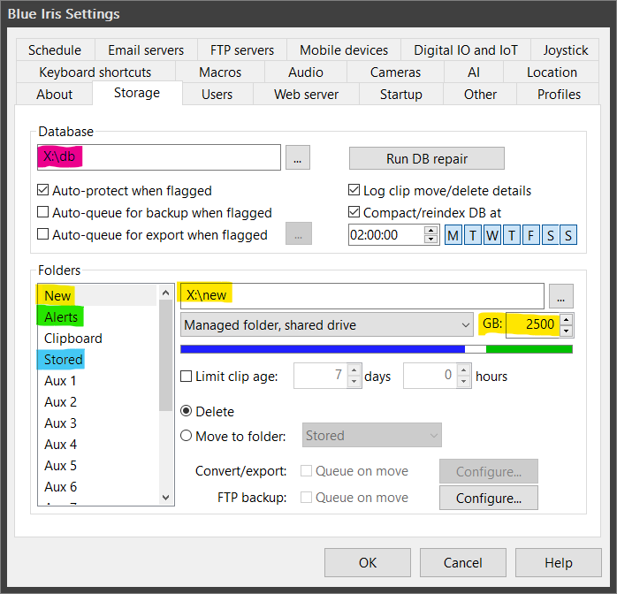617x594 pixels.
Task: Click the folder list scroll up arrow
Action: (165, 293)
